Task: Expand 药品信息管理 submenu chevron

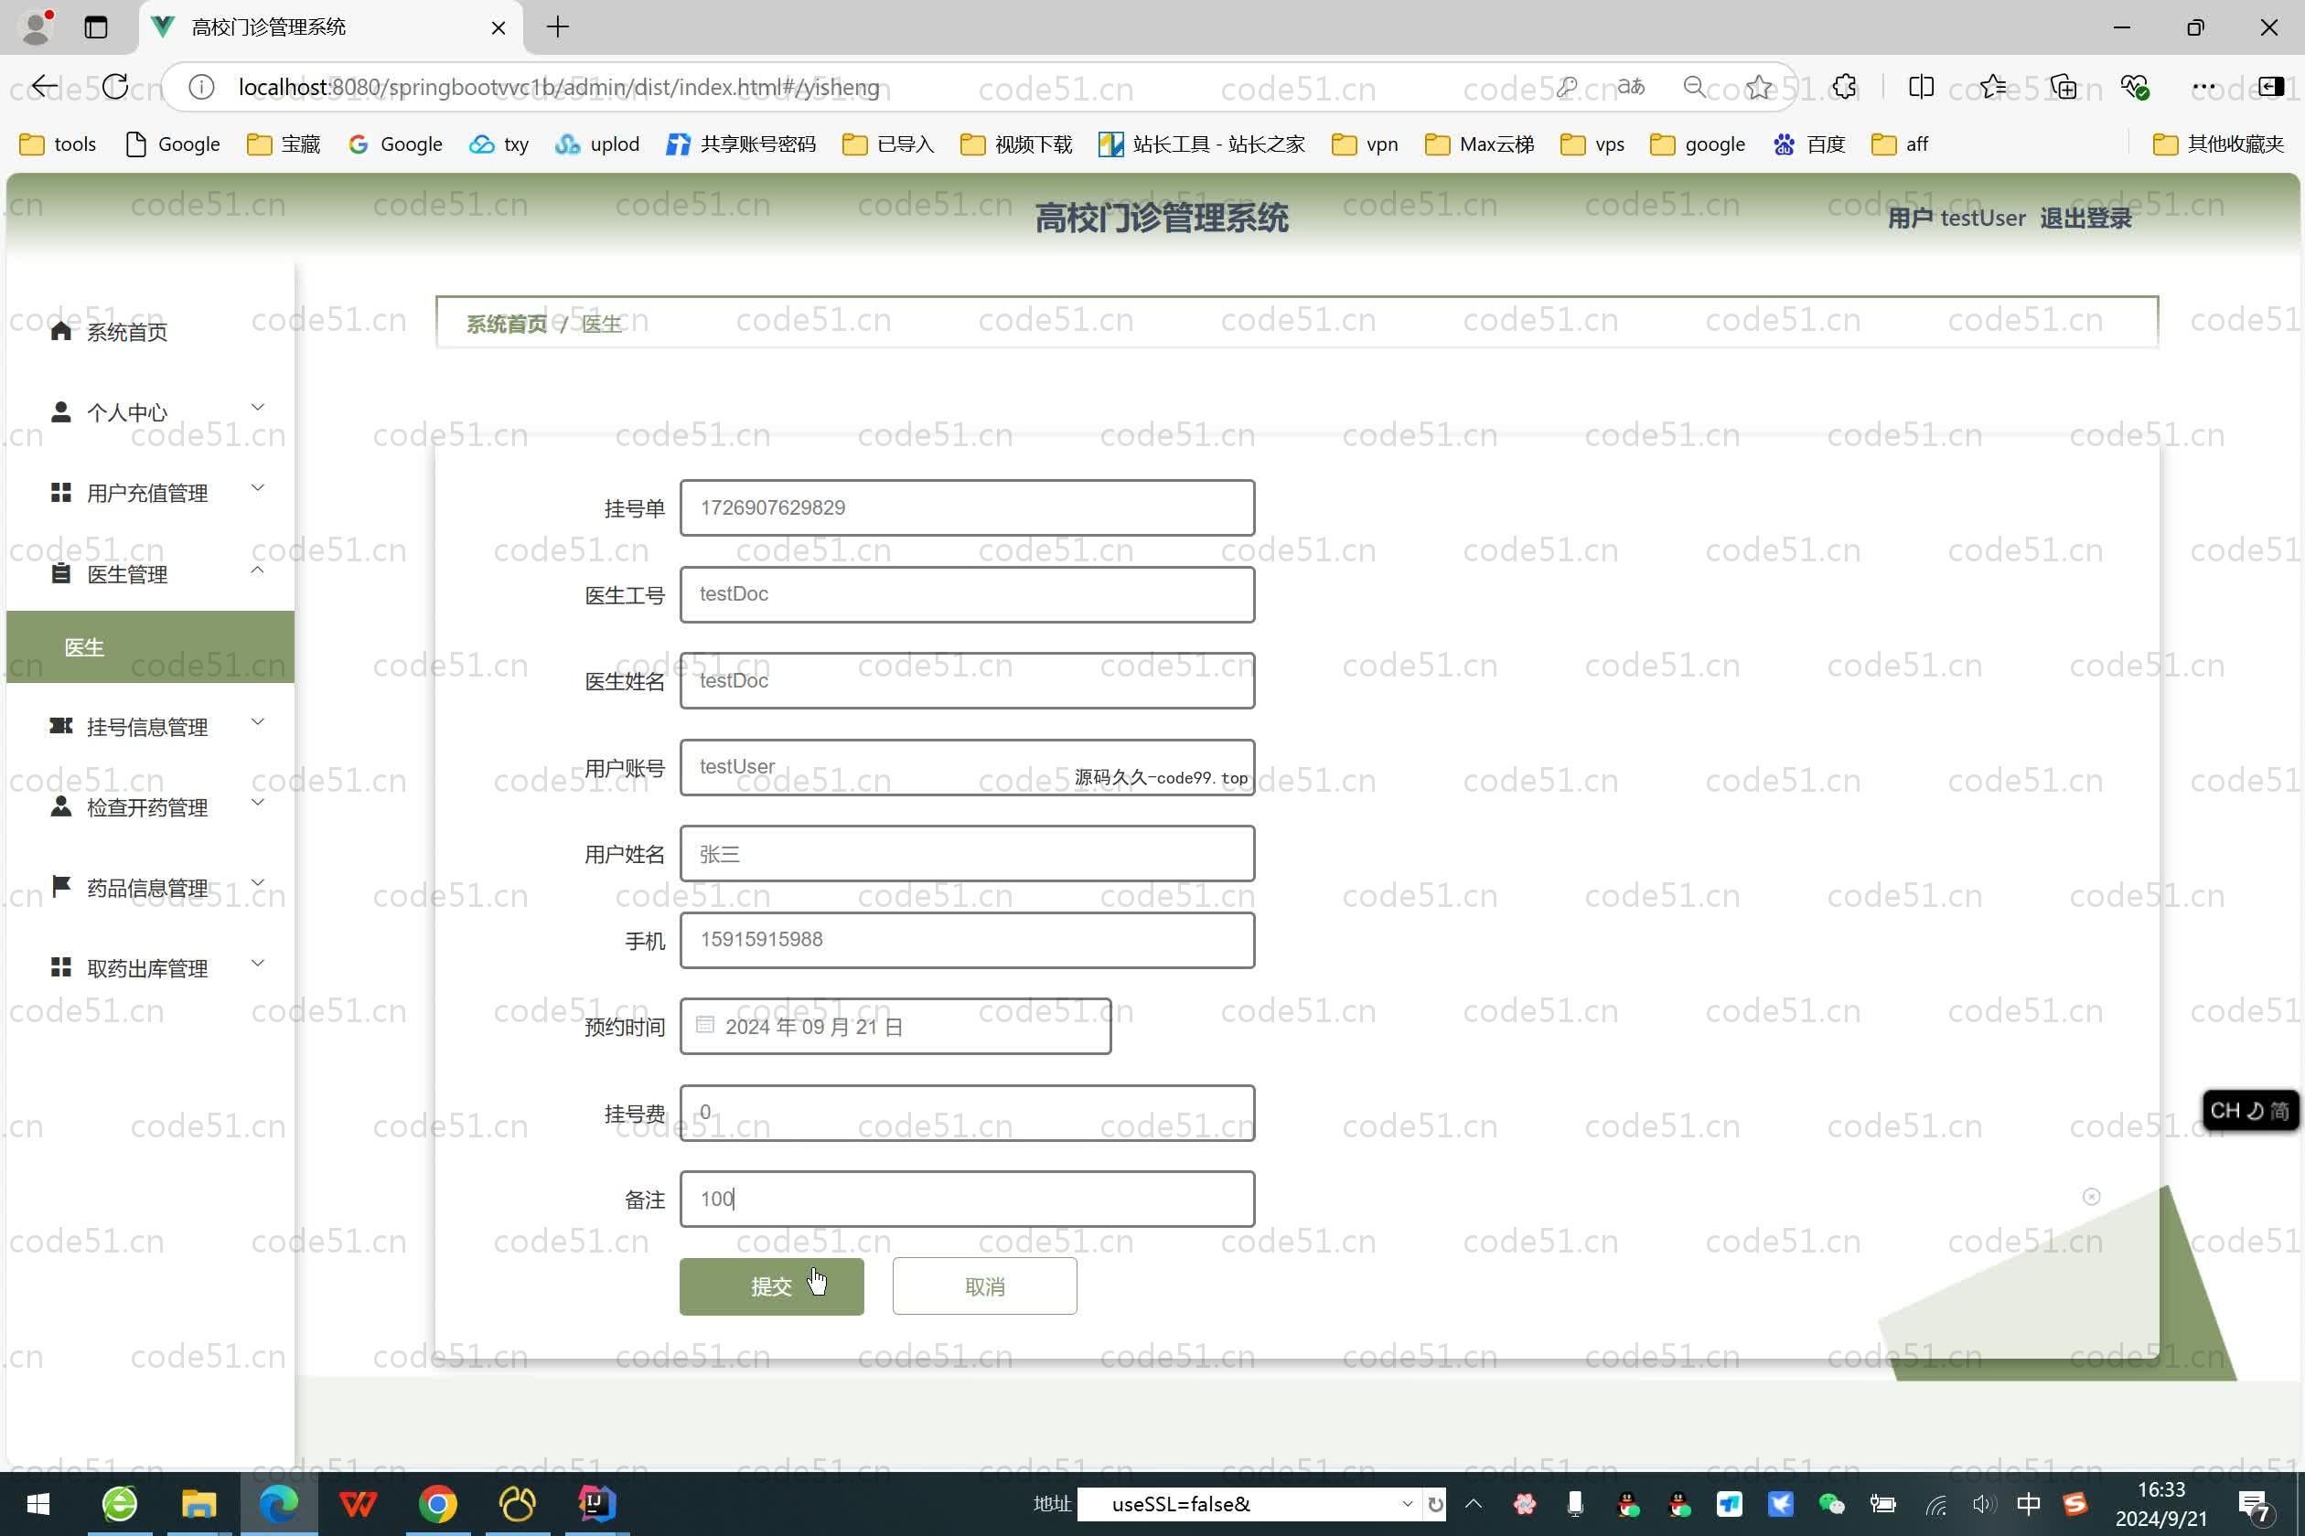Action: (258, 881)
